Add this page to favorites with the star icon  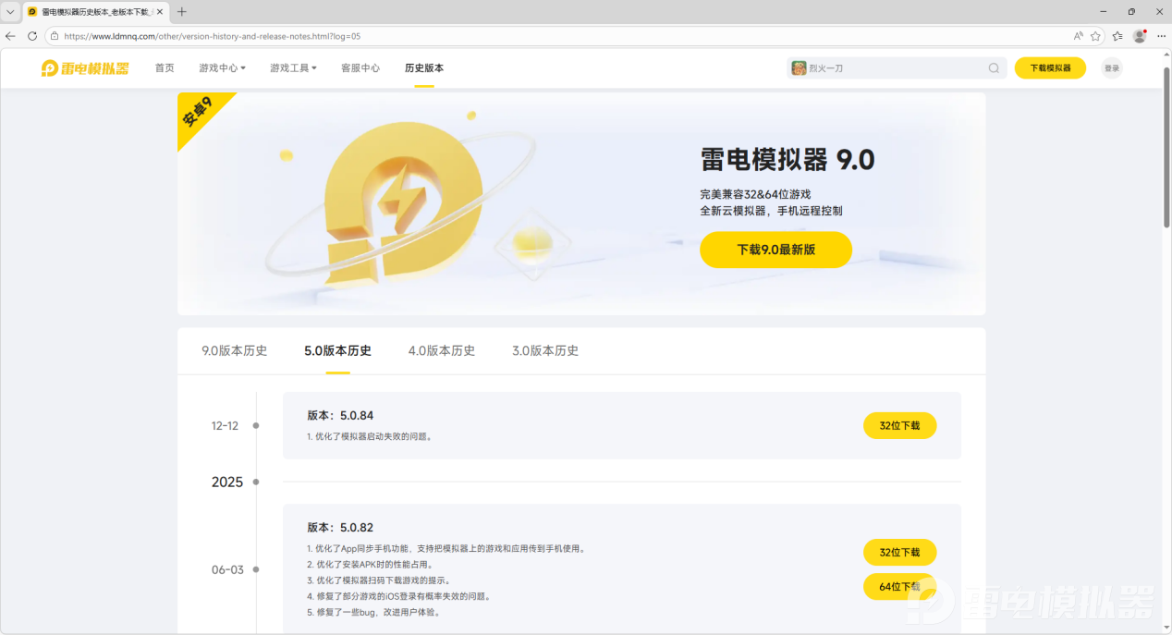coord(1095,36)
